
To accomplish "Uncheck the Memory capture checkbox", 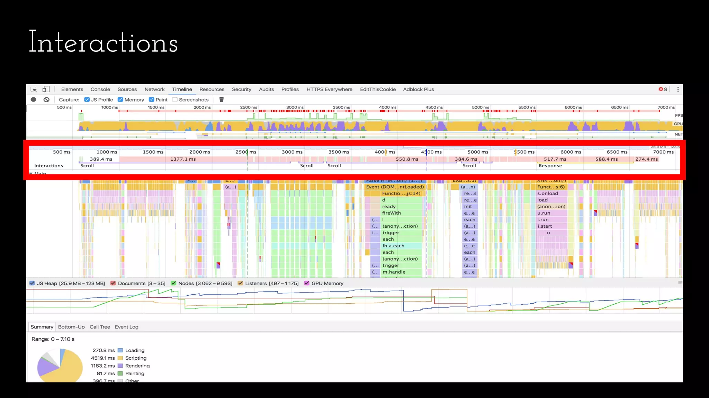I will 120,99.
